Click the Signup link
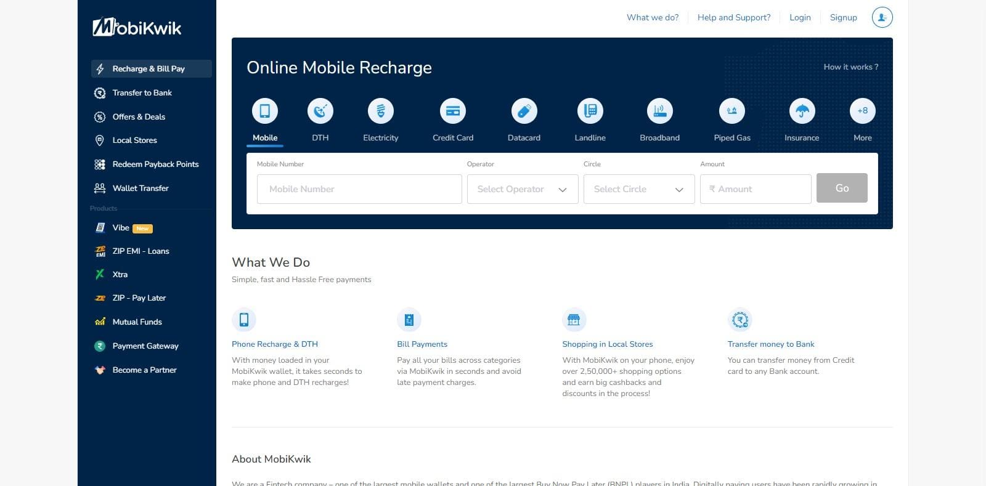 844,17
